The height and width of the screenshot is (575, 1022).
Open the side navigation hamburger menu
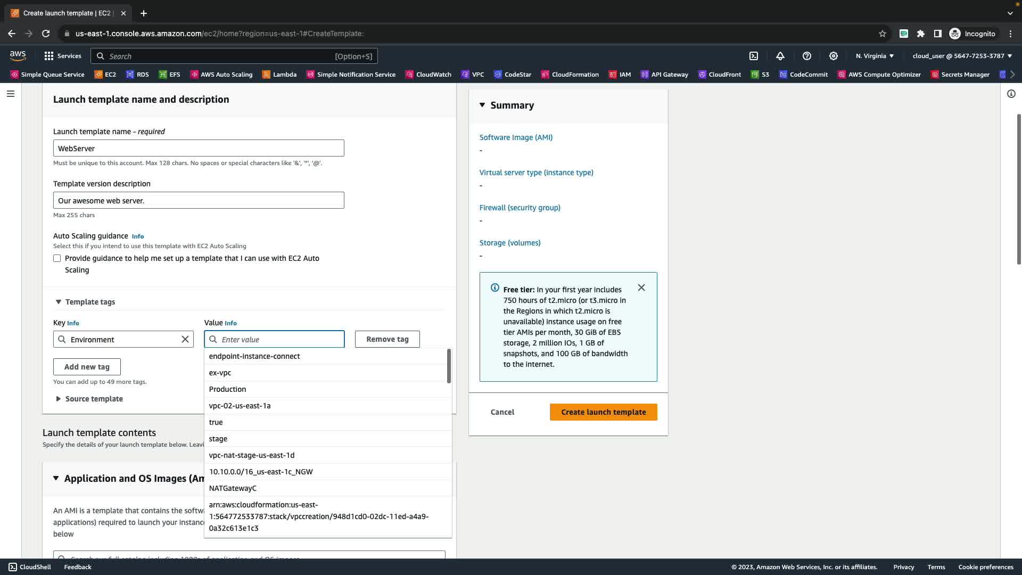tap(11, 94)
